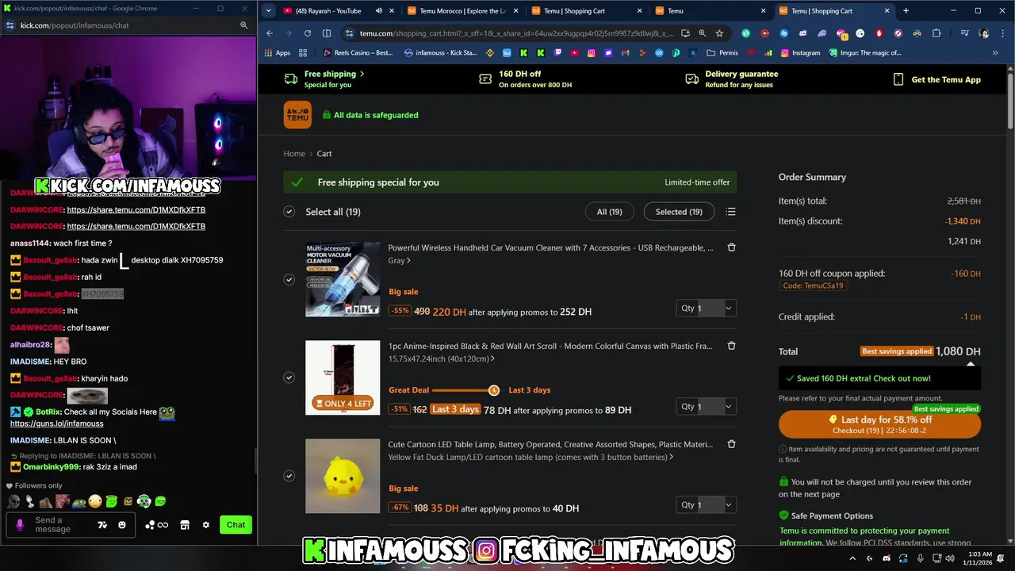The height and width of the screenshot is (571, 1015).
Task: Toggle Select all (19) checkbox
Action: click(289, 212)
